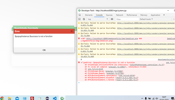
Task: Click the console Filter input field
Action: coord(127,19)
